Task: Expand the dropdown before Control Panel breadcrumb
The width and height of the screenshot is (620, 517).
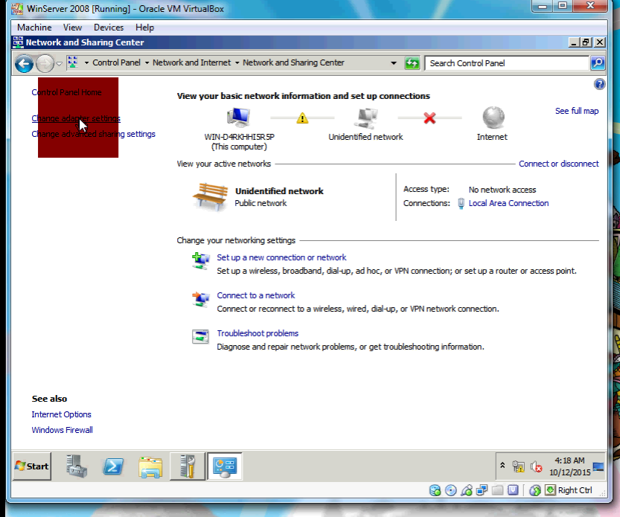Action: tap(86, 62)
